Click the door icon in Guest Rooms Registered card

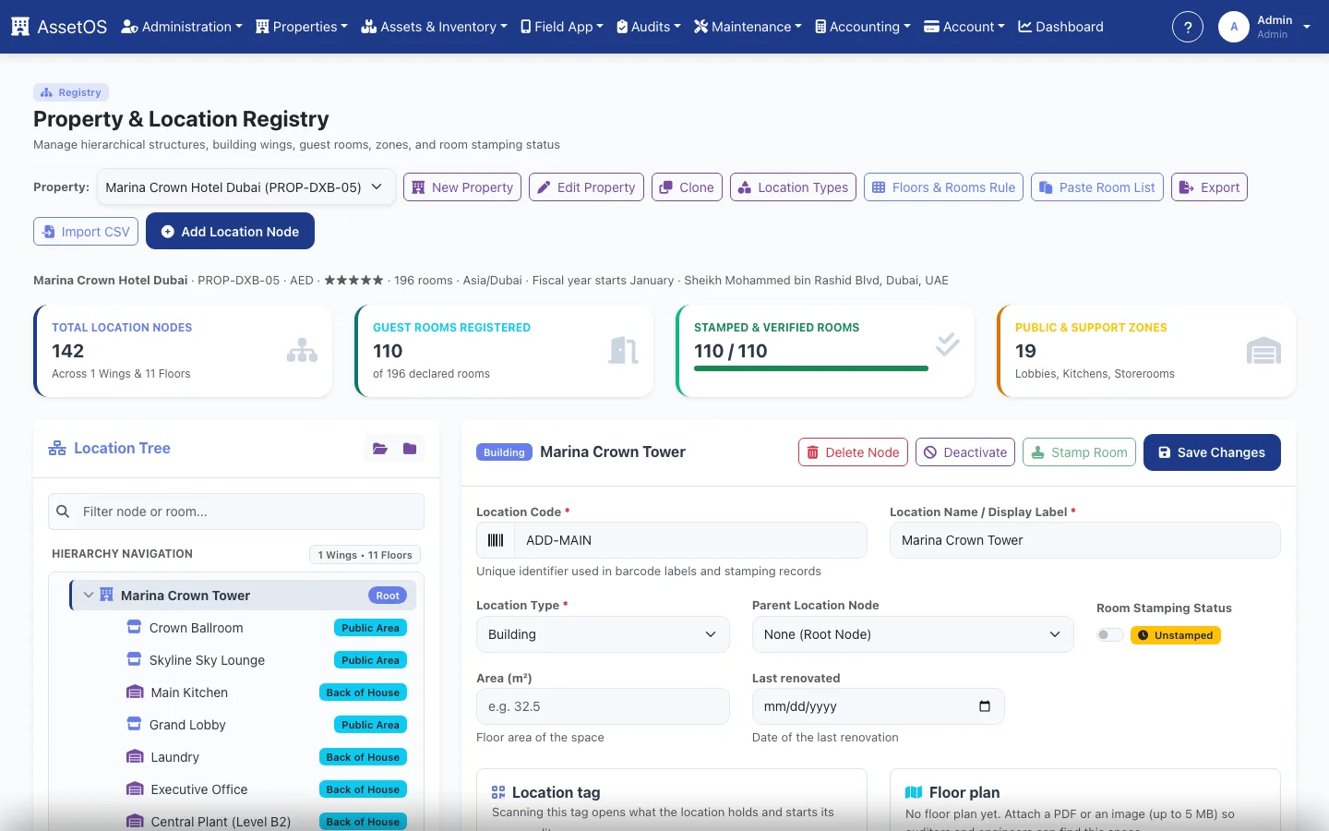pyautogui.click(x=624, y=351)
